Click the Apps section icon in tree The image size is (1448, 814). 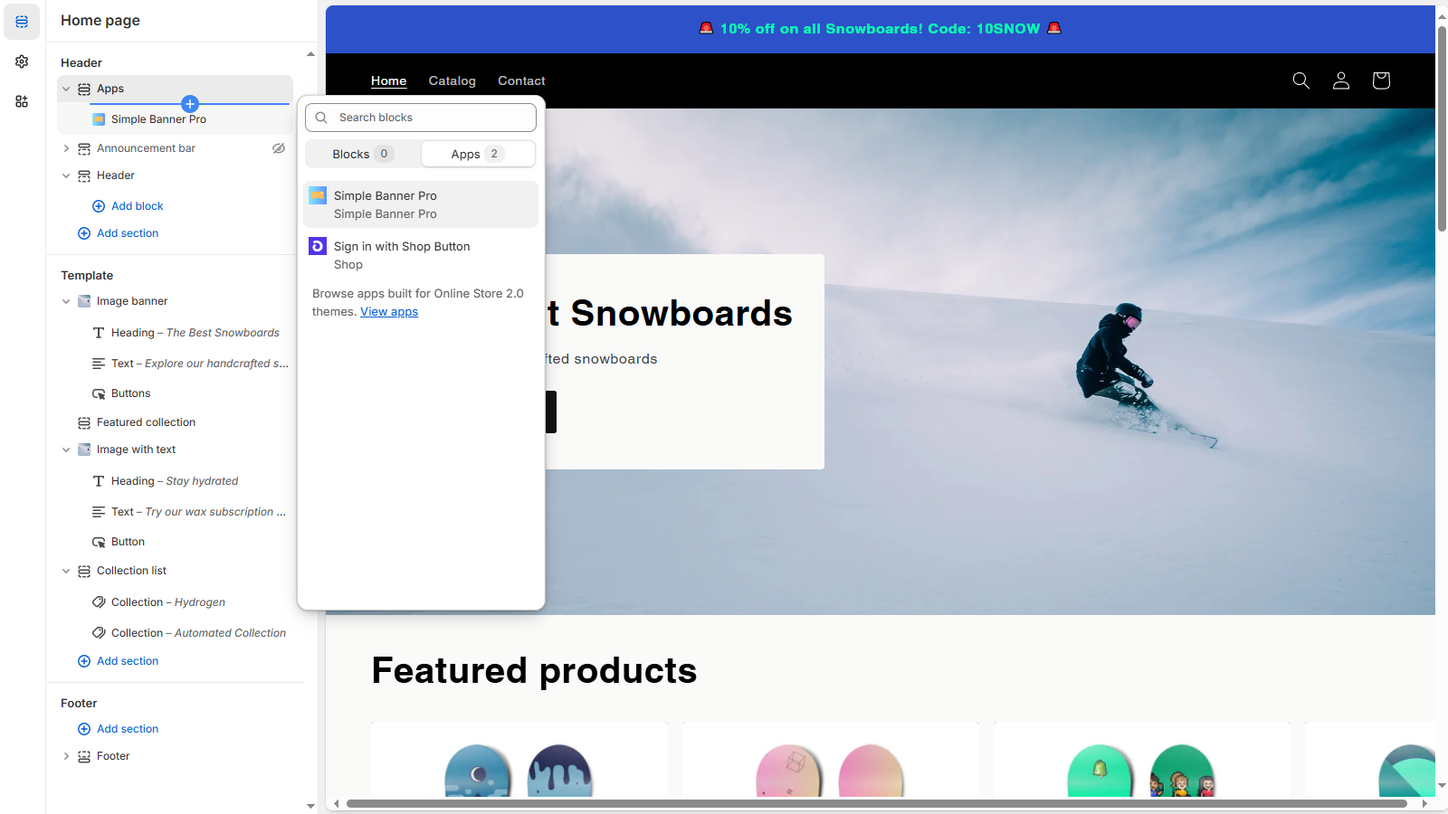tap(84, 89)
